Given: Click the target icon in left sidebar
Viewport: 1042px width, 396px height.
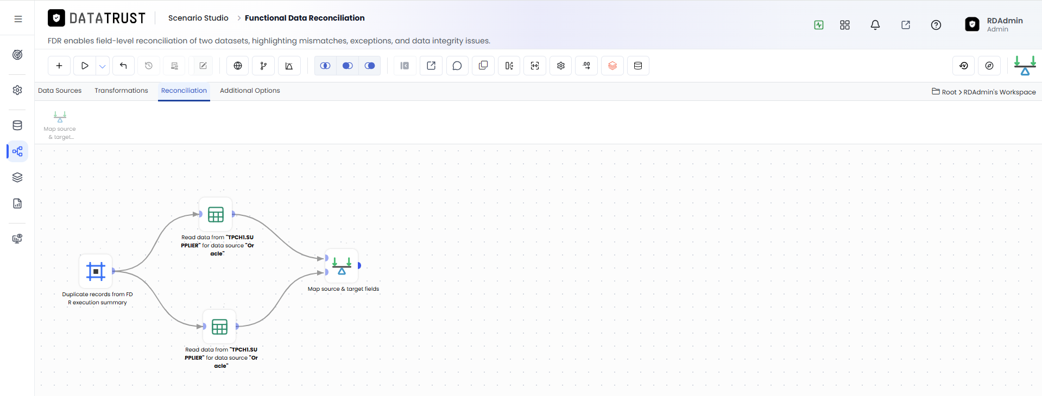Looking at the screenshot, I should tap(17, 55).
